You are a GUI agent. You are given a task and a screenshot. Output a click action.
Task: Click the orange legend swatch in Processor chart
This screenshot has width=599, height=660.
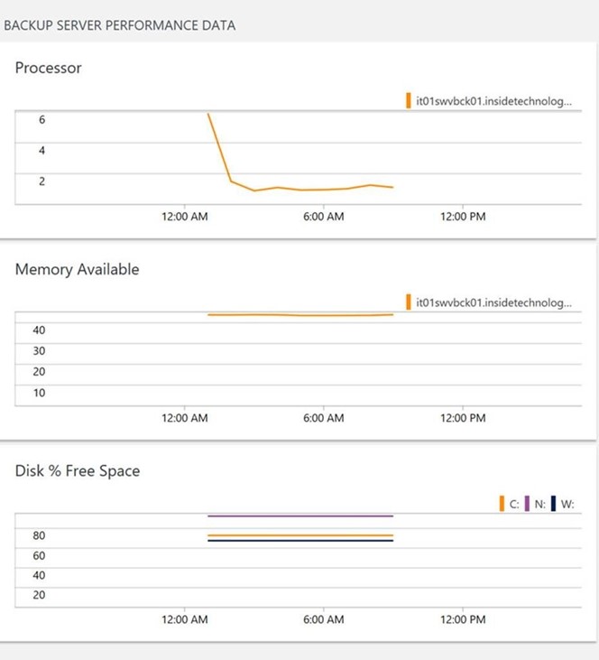click(409, 101)
